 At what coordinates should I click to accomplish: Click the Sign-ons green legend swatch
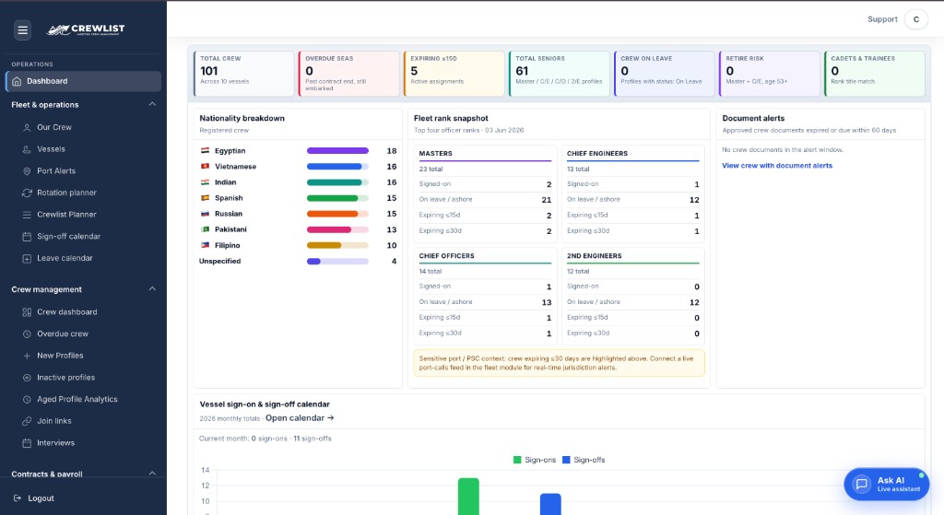tap(517, 460)
